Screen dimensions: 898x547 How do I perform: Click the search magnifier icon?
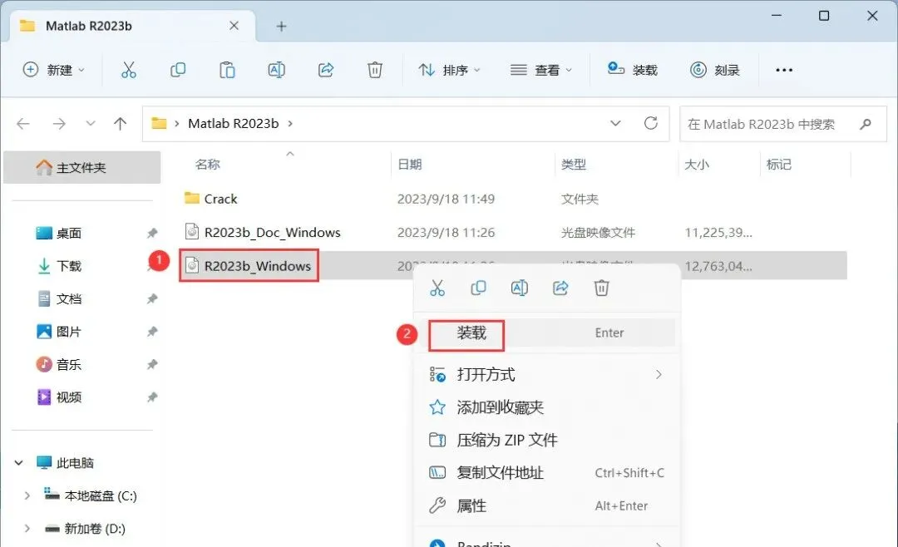pyautogui.click(x=866, y=124)
